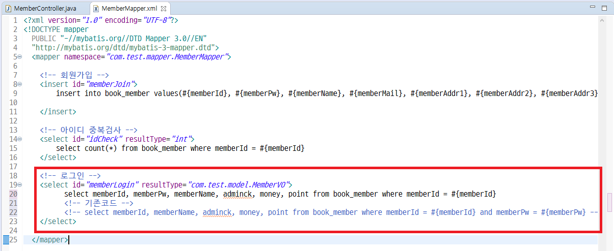Click the "com.test.model.MemberVO" resultType value
The image size is (614, 251).
tap(238, 184)
